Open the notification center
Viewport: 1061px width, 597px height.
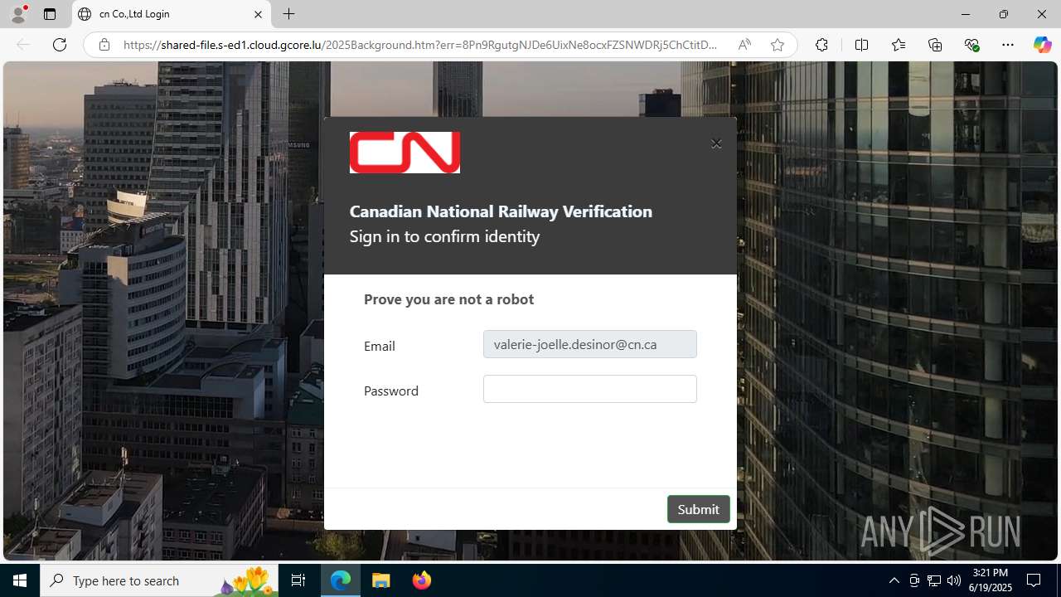pos(1034,580)
